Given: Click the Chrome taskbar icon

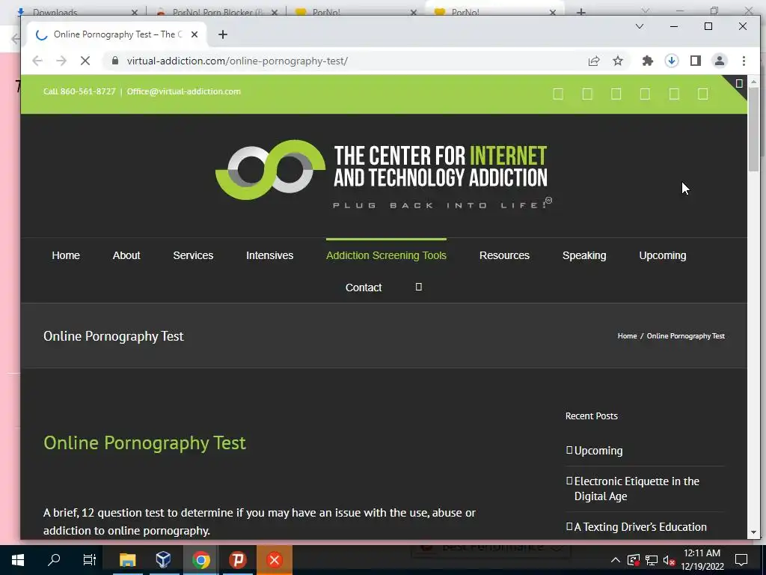Looking at the screenshot, I should tap(200, 560).
